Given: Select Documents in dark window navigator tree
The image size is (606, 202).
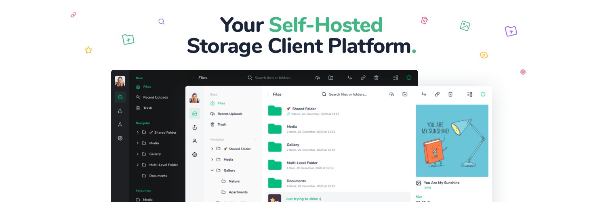Looking at the screenshot, I should coord(154,176).
